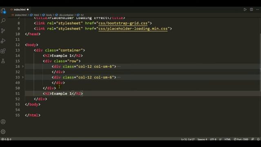Open the Testing flask view

[3, 61]
